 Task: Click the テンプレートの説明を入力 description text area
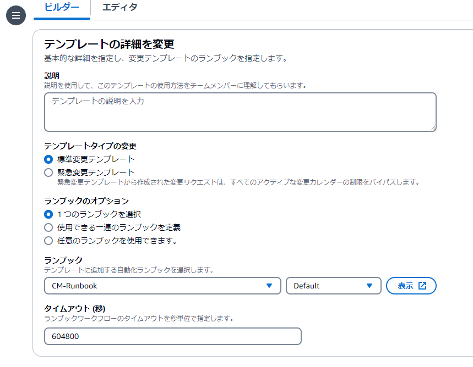tap(240, 112)
